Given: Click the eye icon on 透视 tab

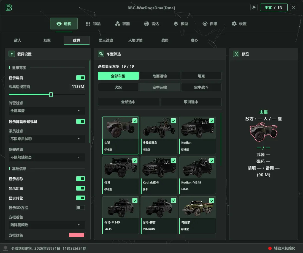Looking at the screenshot, I should point(59,24).
